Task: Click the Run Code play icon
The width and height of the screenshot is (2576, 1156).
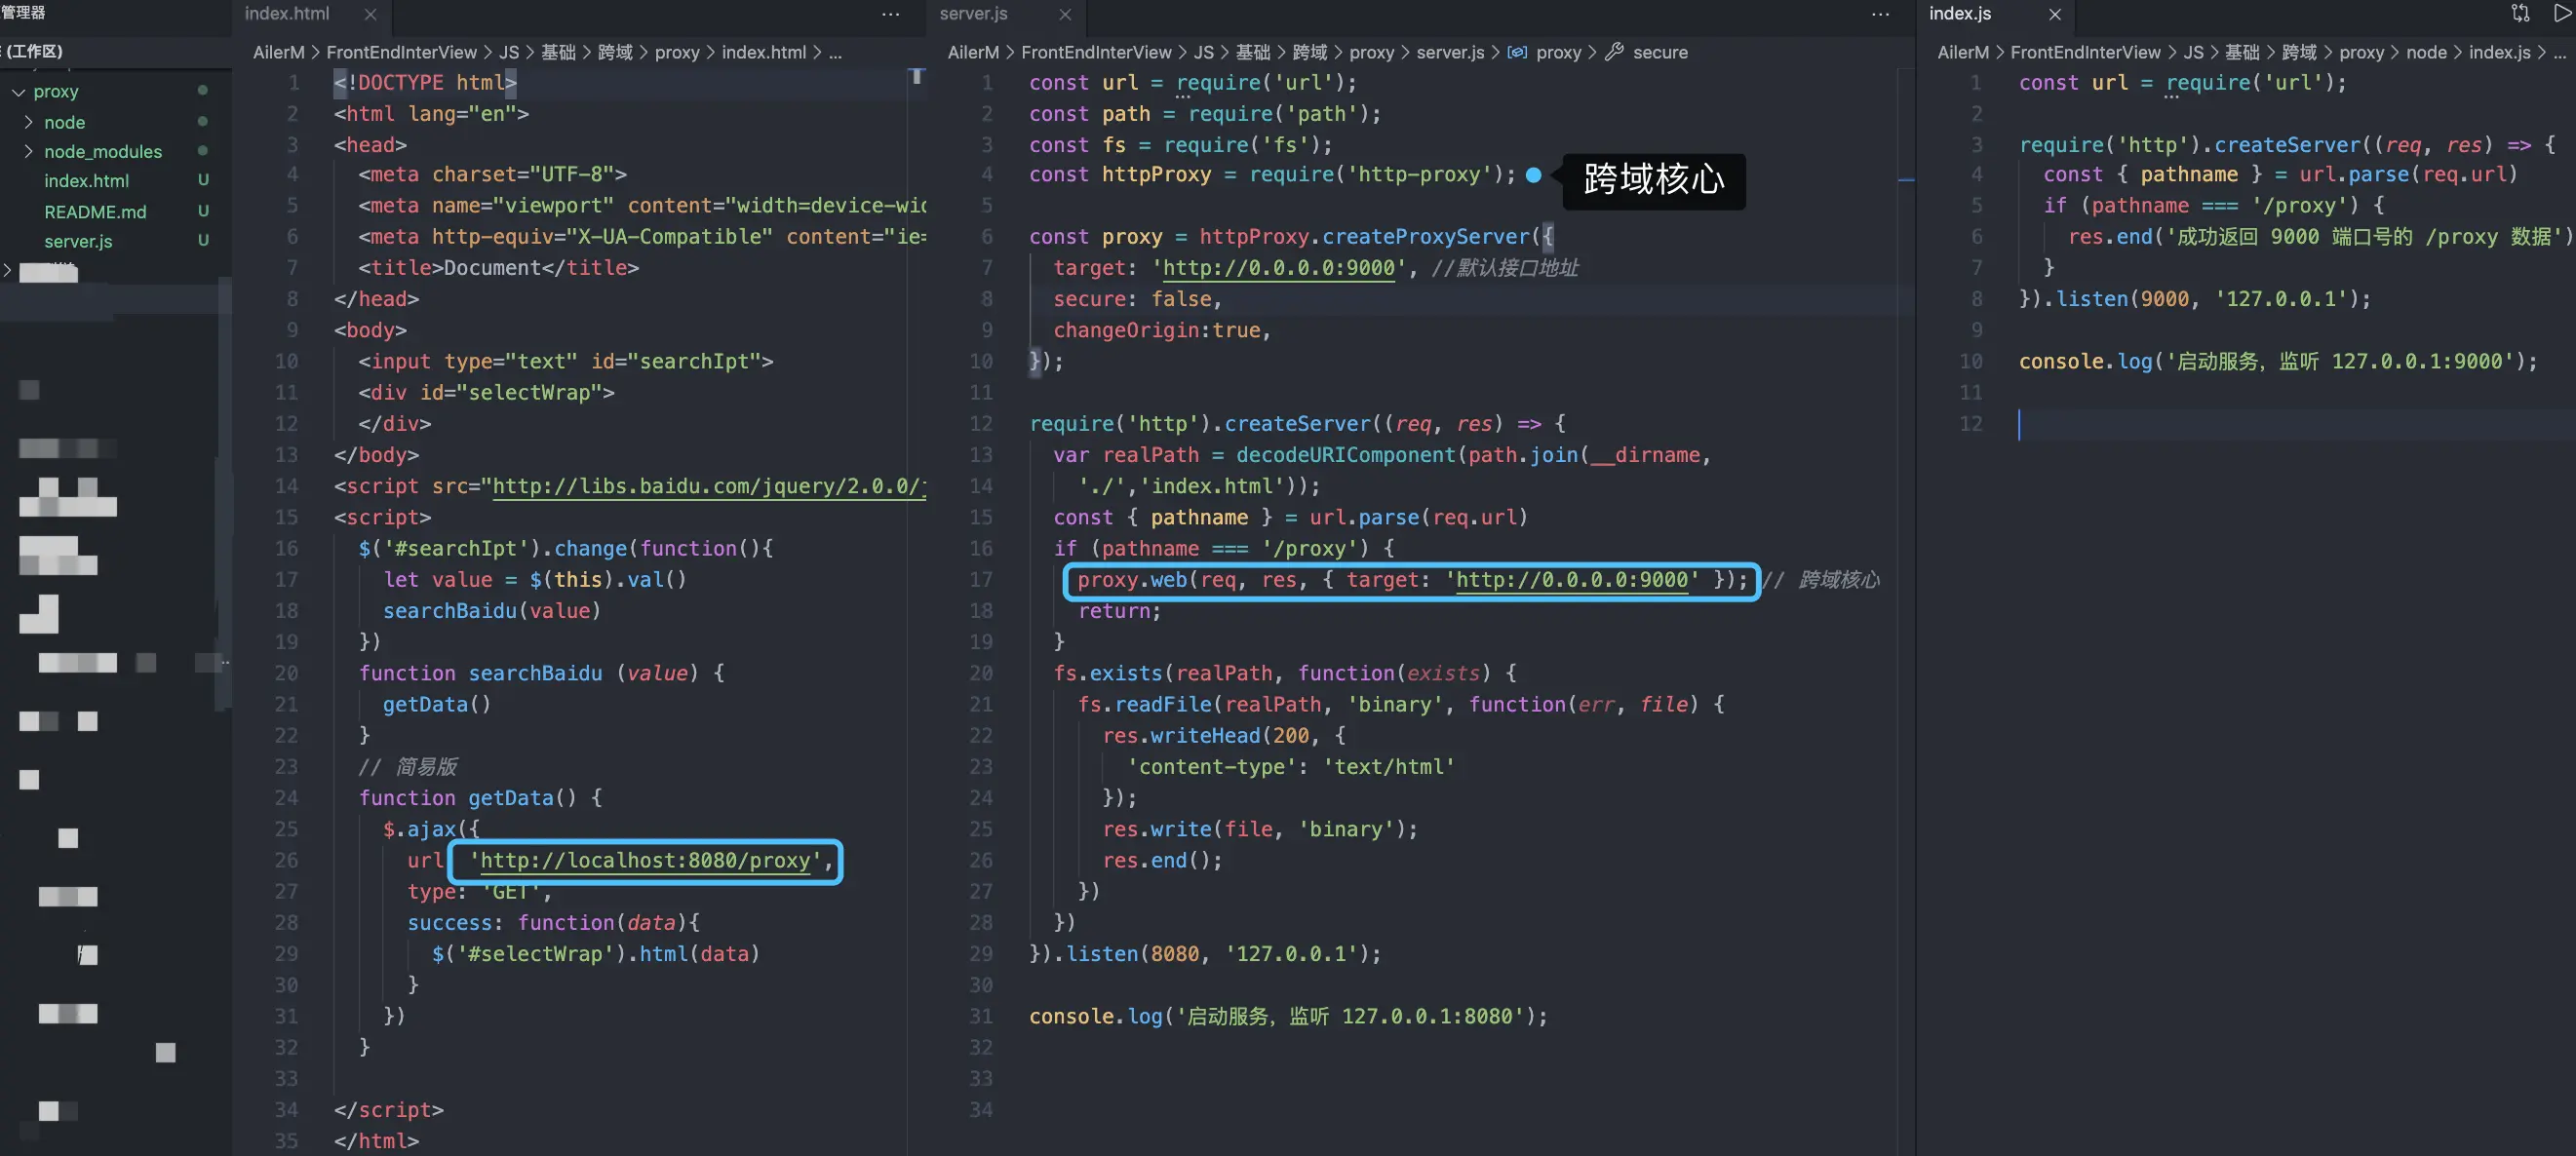Action: (2563, 13)
